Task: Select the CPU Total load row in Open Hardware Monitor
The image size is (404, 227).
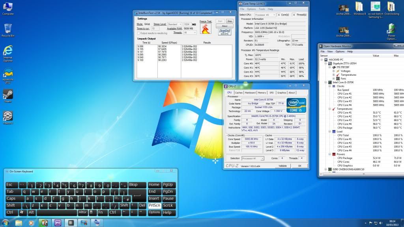Action: tap(362, 136)
